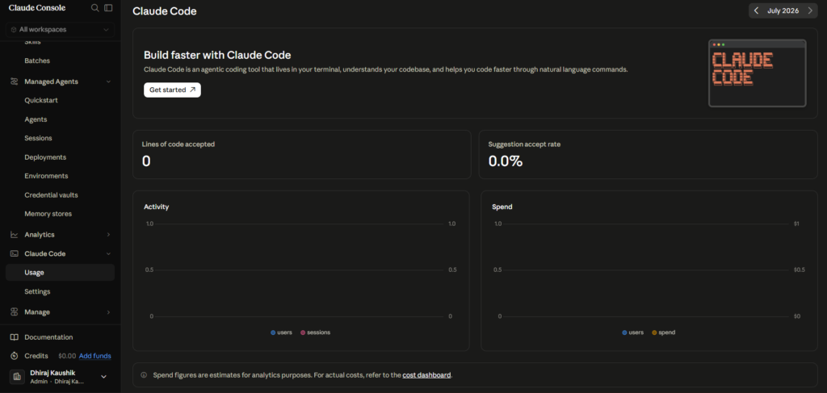Click the Analytics chart icon
This screenshot has width=827, height=393.
pos(15,235)
